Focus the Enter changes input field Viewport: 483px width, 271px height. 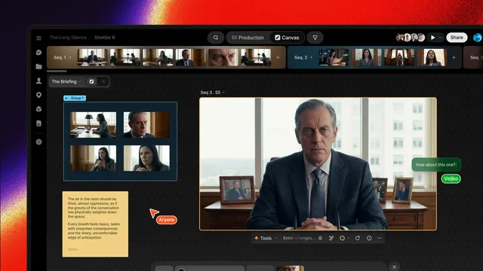point(299,238)
